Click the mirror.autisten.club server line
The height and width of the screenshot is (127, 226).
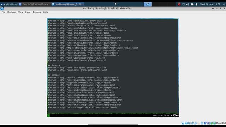tap(85, 87)
